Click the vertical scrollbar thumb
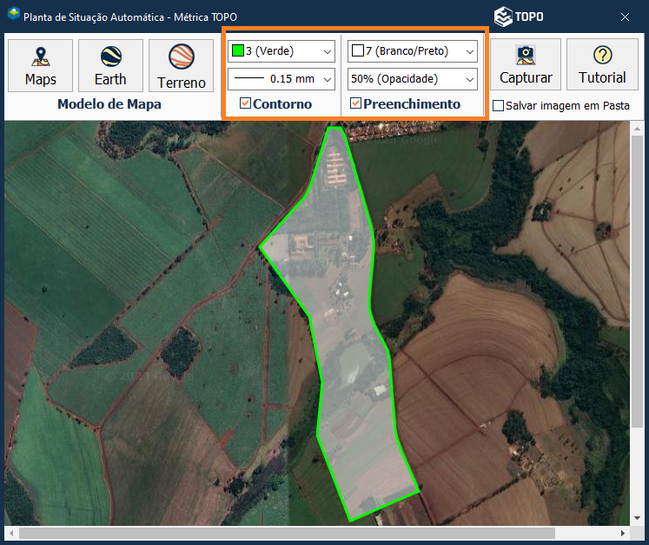This screenshot has height=545, width=649. (637, 282)
